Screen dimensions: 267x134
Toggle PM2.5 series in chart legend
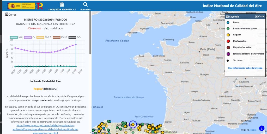tap(44, 37)
